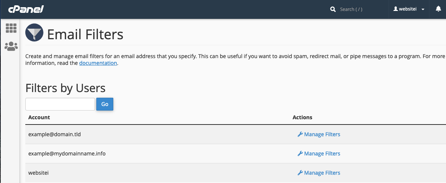This screenshot has width=446, height=183.
Task: Open User Manager icon in sidebar
Action: 11,46
